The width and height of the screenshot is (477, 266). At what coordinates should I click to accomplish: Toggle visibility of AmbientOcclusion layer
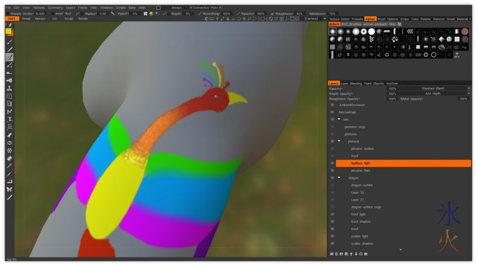point(332,105)
